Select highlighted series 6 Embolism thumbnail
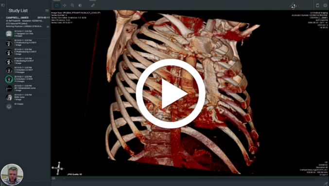329x186 pixels. pos(9,79)
